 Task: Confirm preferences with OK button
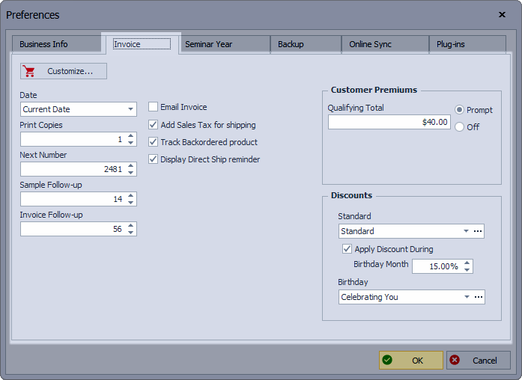[x=411, y=360]
